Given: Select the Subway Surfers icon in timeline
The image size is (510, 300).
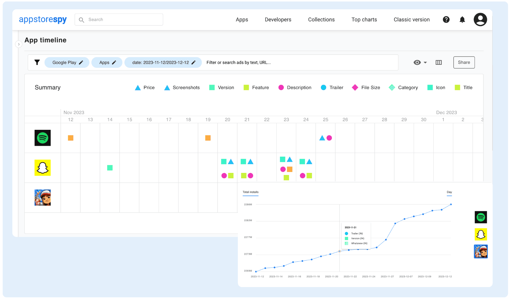Looking at the screenshot, I should [42, 198].
